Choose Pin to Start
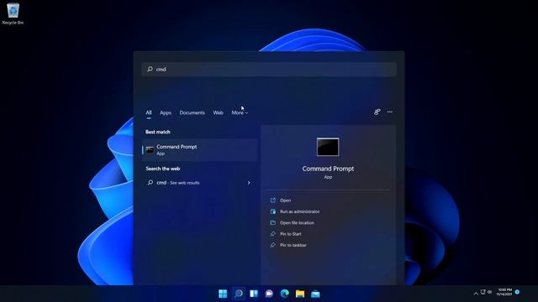 tap(291, 234)
